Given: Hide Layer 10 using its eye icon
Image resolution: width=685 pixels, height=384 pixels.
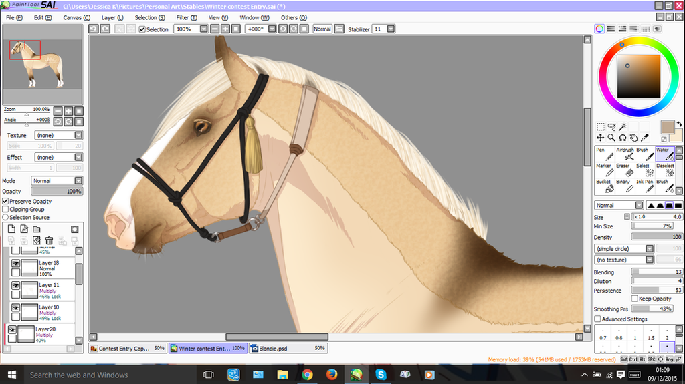Looking at the screenshot, I should coord(16,308).
